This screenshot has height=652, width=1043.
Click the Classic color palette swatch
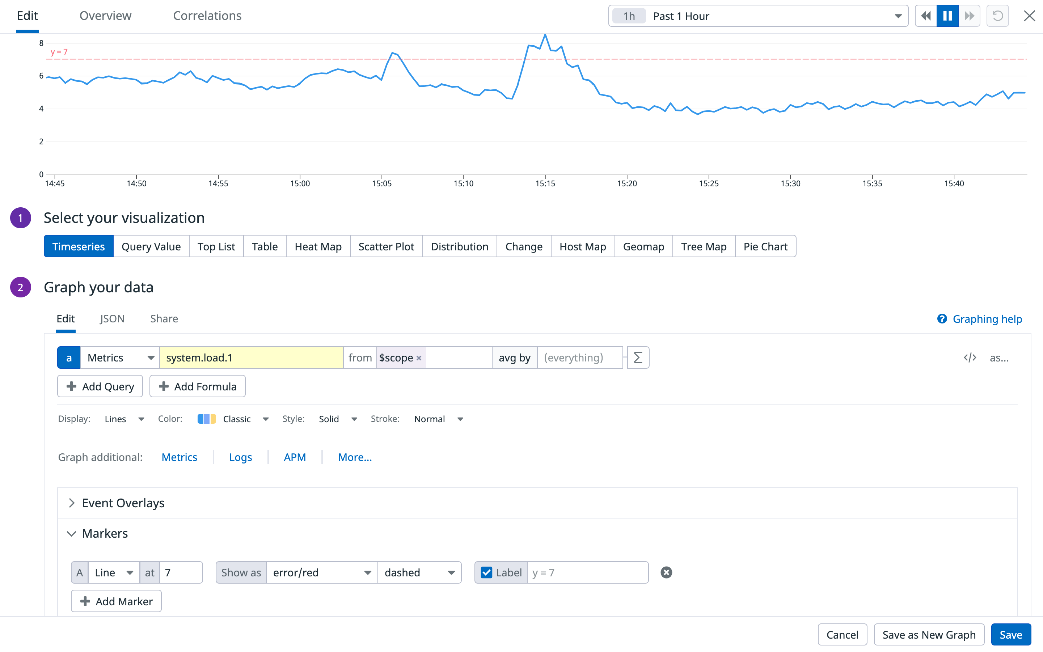207,419
